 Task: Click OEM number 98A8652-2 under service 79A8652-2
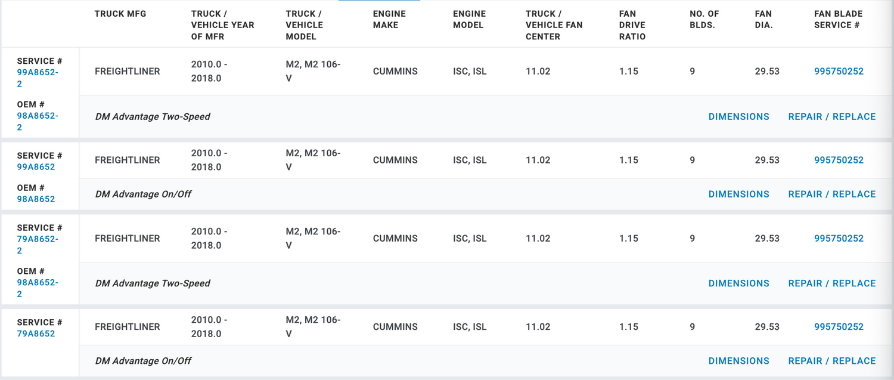pos(37,283)
